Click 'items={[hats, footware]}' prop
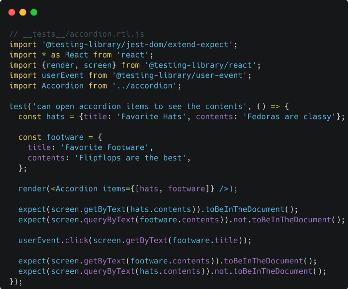 [x=159, y=189]
